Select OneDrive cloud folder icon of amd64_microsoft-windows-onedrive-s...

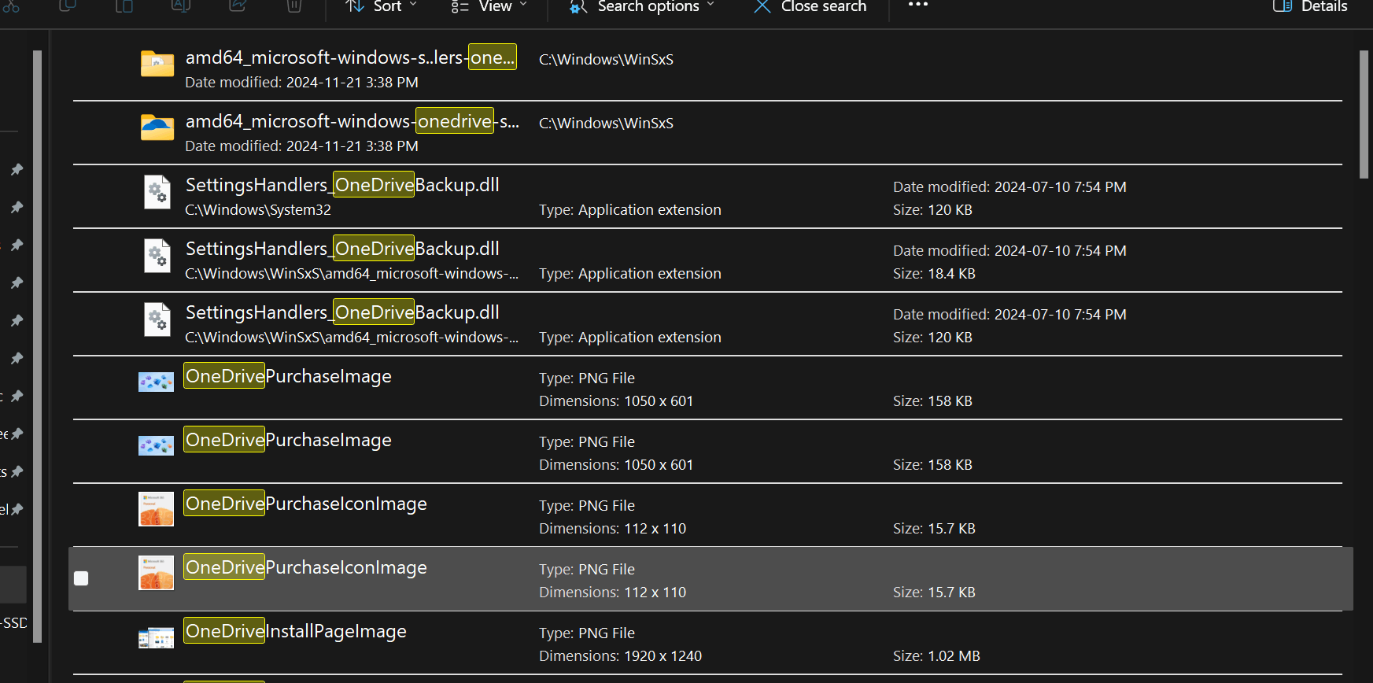(x=157, y=127)
